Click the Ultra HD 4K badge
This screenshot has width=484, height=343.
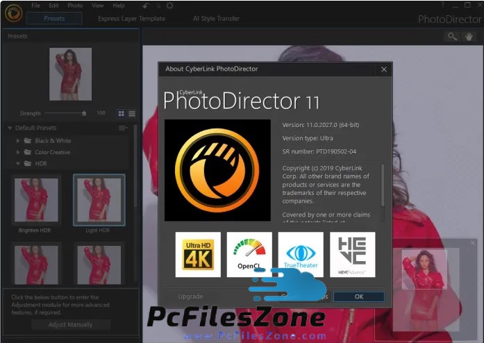(198, 255)
